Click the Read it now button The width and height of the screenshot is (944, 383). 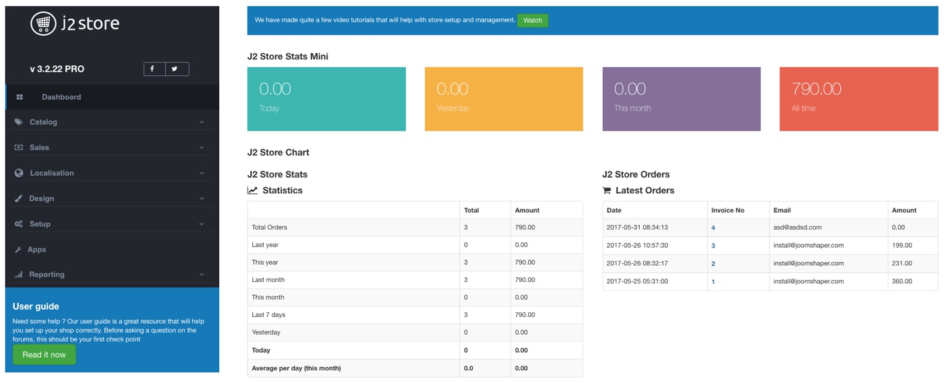tap(45, 355)
